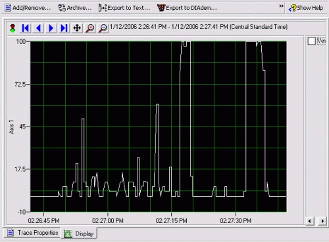Jump to first data with skip-back arrow
Screen dimensions: 329x242
pos(26,28)
